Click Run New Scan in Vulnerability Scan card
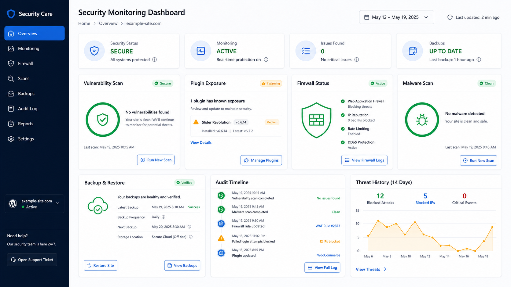The height and width of the screenshot is (287, 511). click(156, 160)
